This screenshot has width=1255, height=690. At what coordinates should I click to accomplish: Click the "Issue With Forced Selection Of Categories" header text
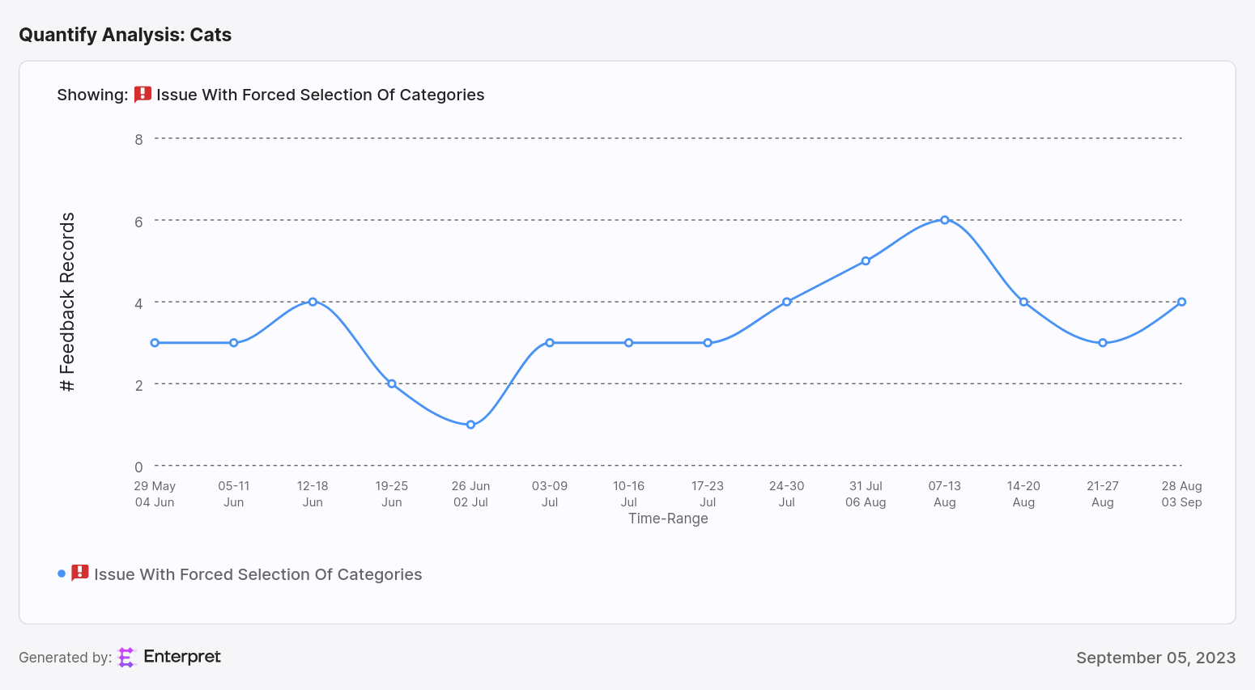coord(320,95)
